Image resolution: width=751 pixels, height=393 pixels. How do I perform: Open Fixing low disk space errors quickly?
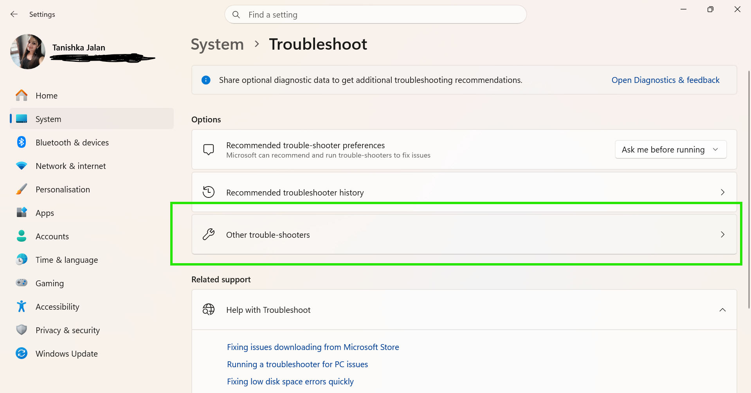click(x=290, y=382)
